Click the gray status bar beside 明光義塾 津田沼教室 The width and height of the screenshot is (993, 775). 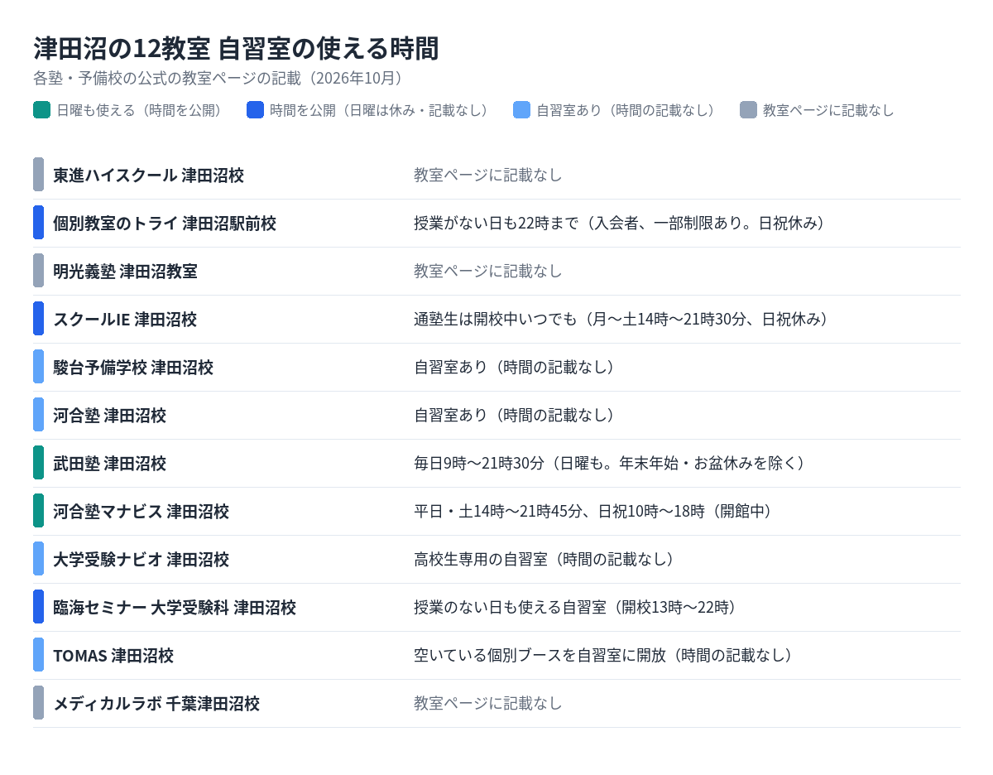pos(38,271)
